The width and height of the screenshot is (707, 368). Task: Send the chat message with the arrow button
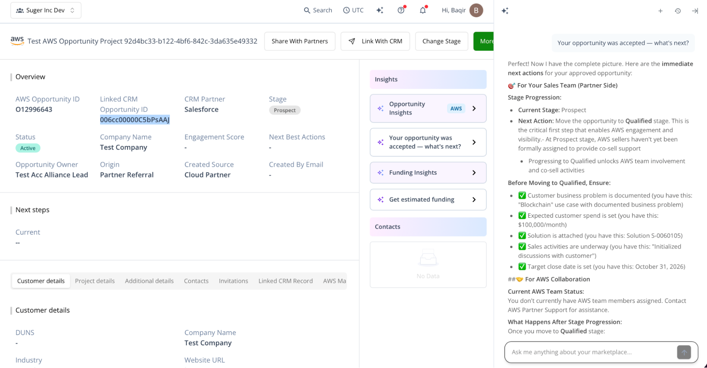tap(684, 352)
